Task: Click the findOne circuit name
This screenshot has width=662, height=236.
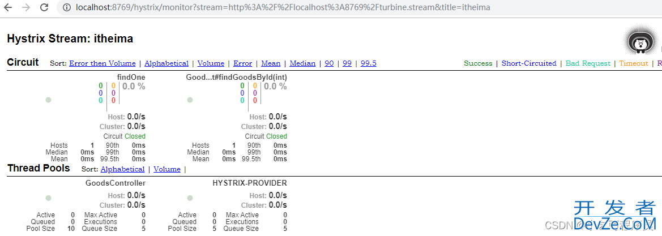Action: point(131,78)
